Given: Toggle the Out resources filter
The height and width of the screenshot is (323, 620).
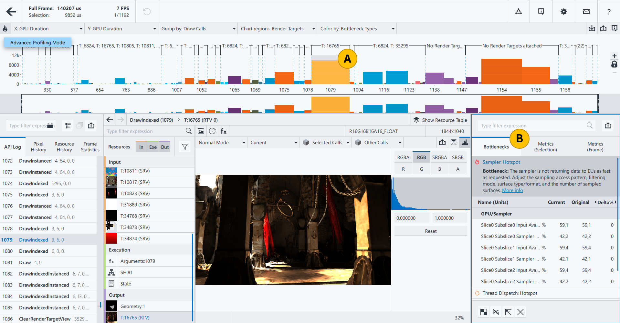Looking at the screenshot, I should pos(164,147).
